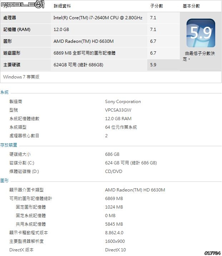Click the 5.9 base score badge
222x256 pixels.
tap(201, 33)
